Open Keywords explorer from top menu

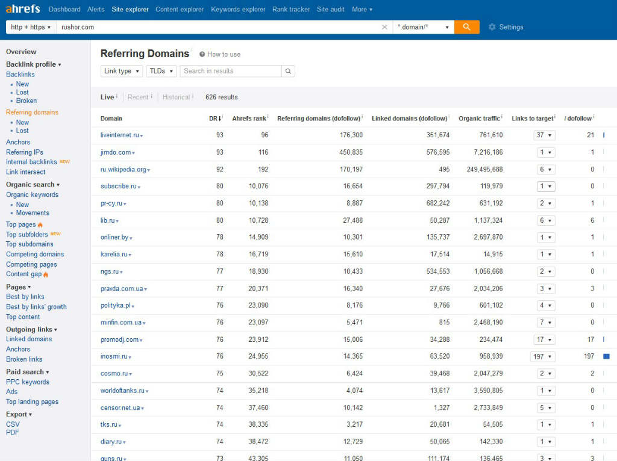pyautogui.click(x=238, y=9)
